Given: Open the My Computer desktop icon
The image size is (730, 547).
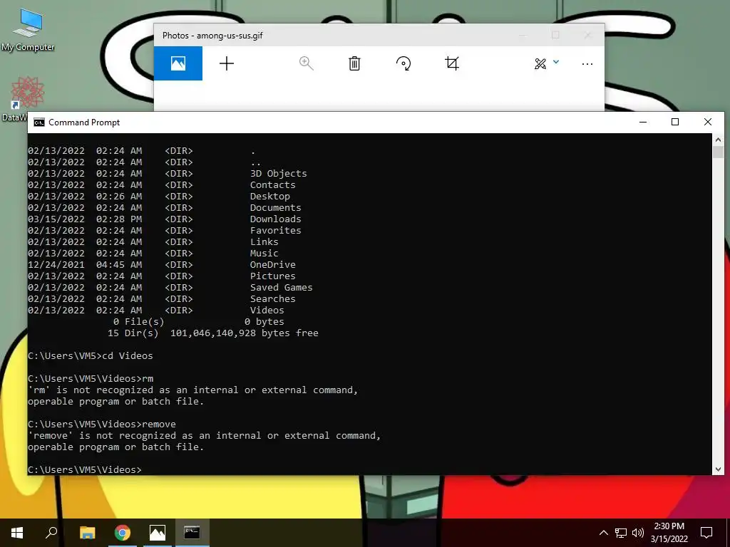Looking at the screenshot, I should pyautogui.click(x=28, y=30).
